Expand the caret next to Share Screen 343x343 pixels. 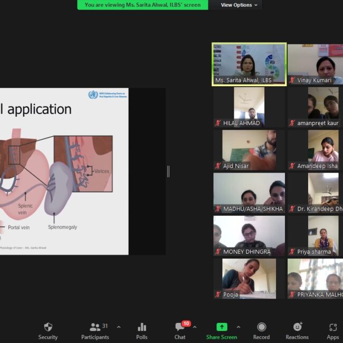coord(238,327)
